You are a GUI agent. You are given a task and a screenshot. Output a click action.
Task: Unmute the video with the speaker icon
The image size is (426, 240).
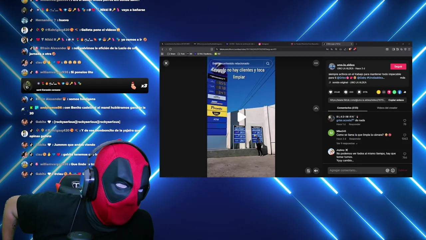tap(316, 171)
